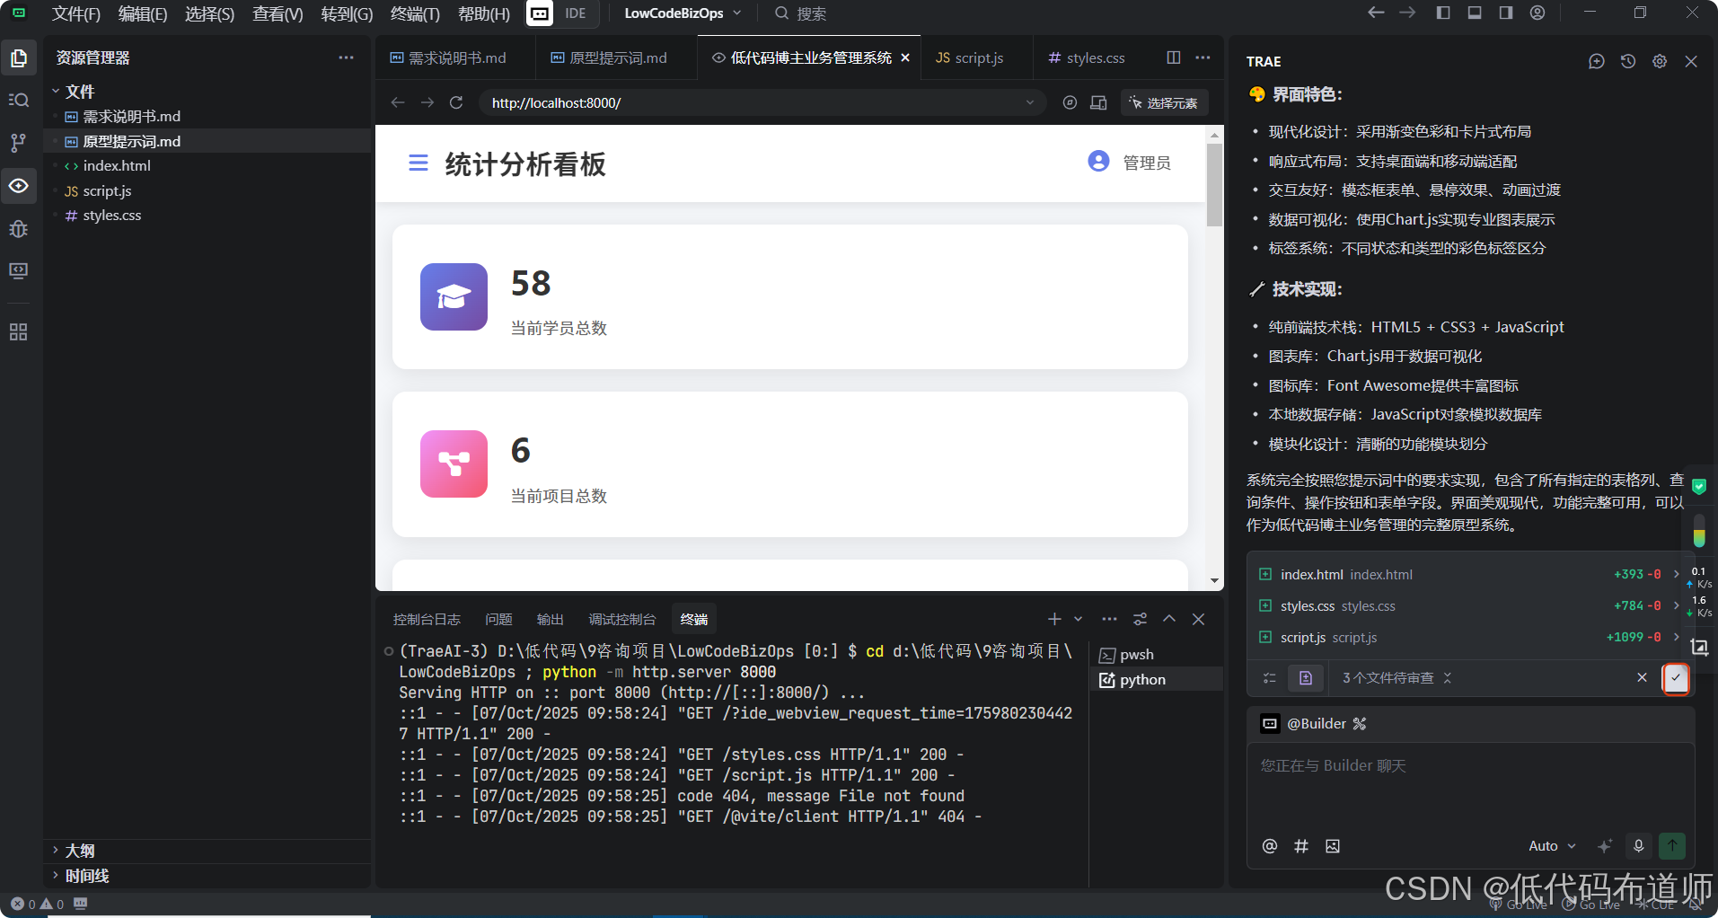Open the Debug bug icon in activity bar
This screenshot has height=918, width=1718.
pos(19,228)
